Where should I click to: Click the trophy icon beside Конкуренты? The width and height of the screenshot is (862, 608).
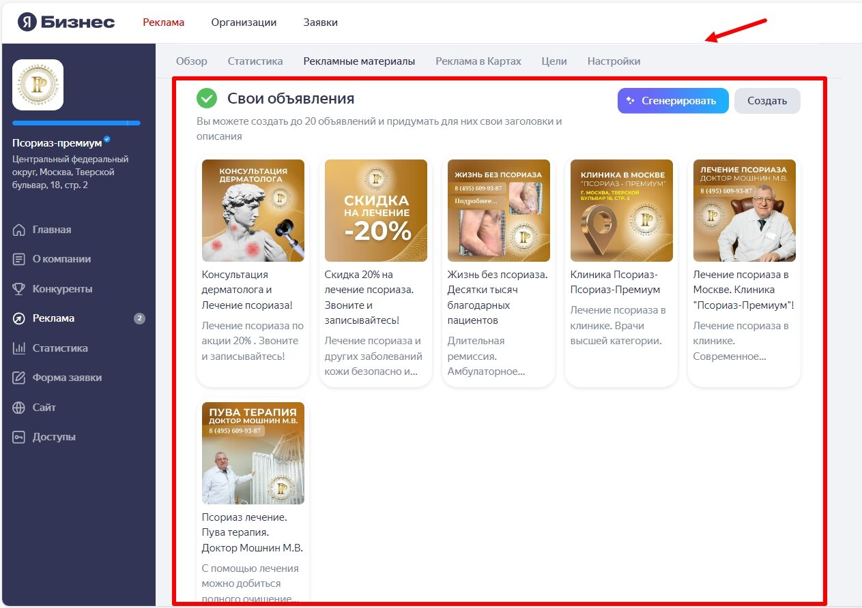click(19, 289)
